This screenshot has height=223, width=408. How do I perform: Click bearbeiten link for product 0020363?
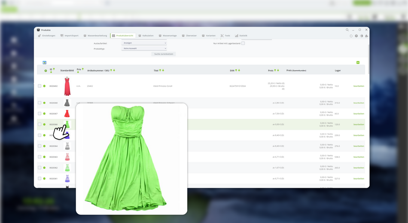359,157
